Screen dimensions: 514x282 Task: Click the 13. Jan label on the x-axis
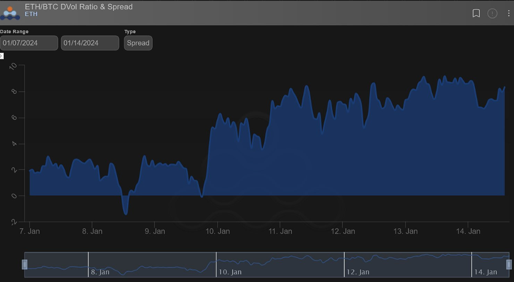406,231
